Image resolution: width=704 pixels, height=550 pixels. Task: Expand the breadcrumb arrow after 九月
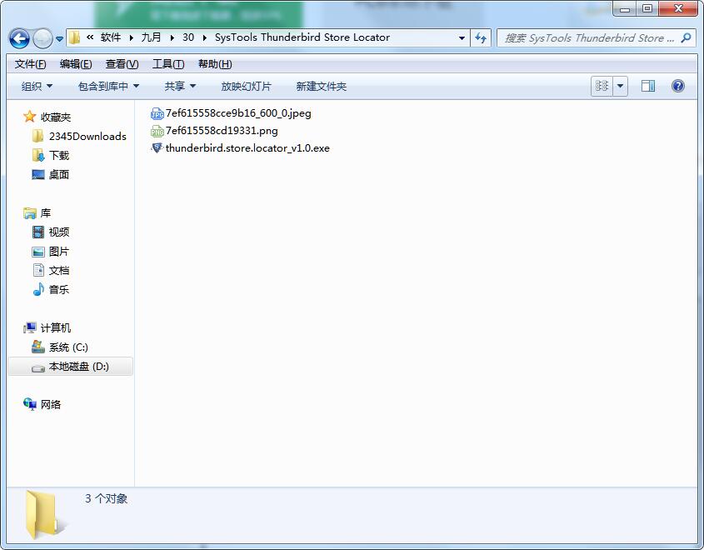172,38
